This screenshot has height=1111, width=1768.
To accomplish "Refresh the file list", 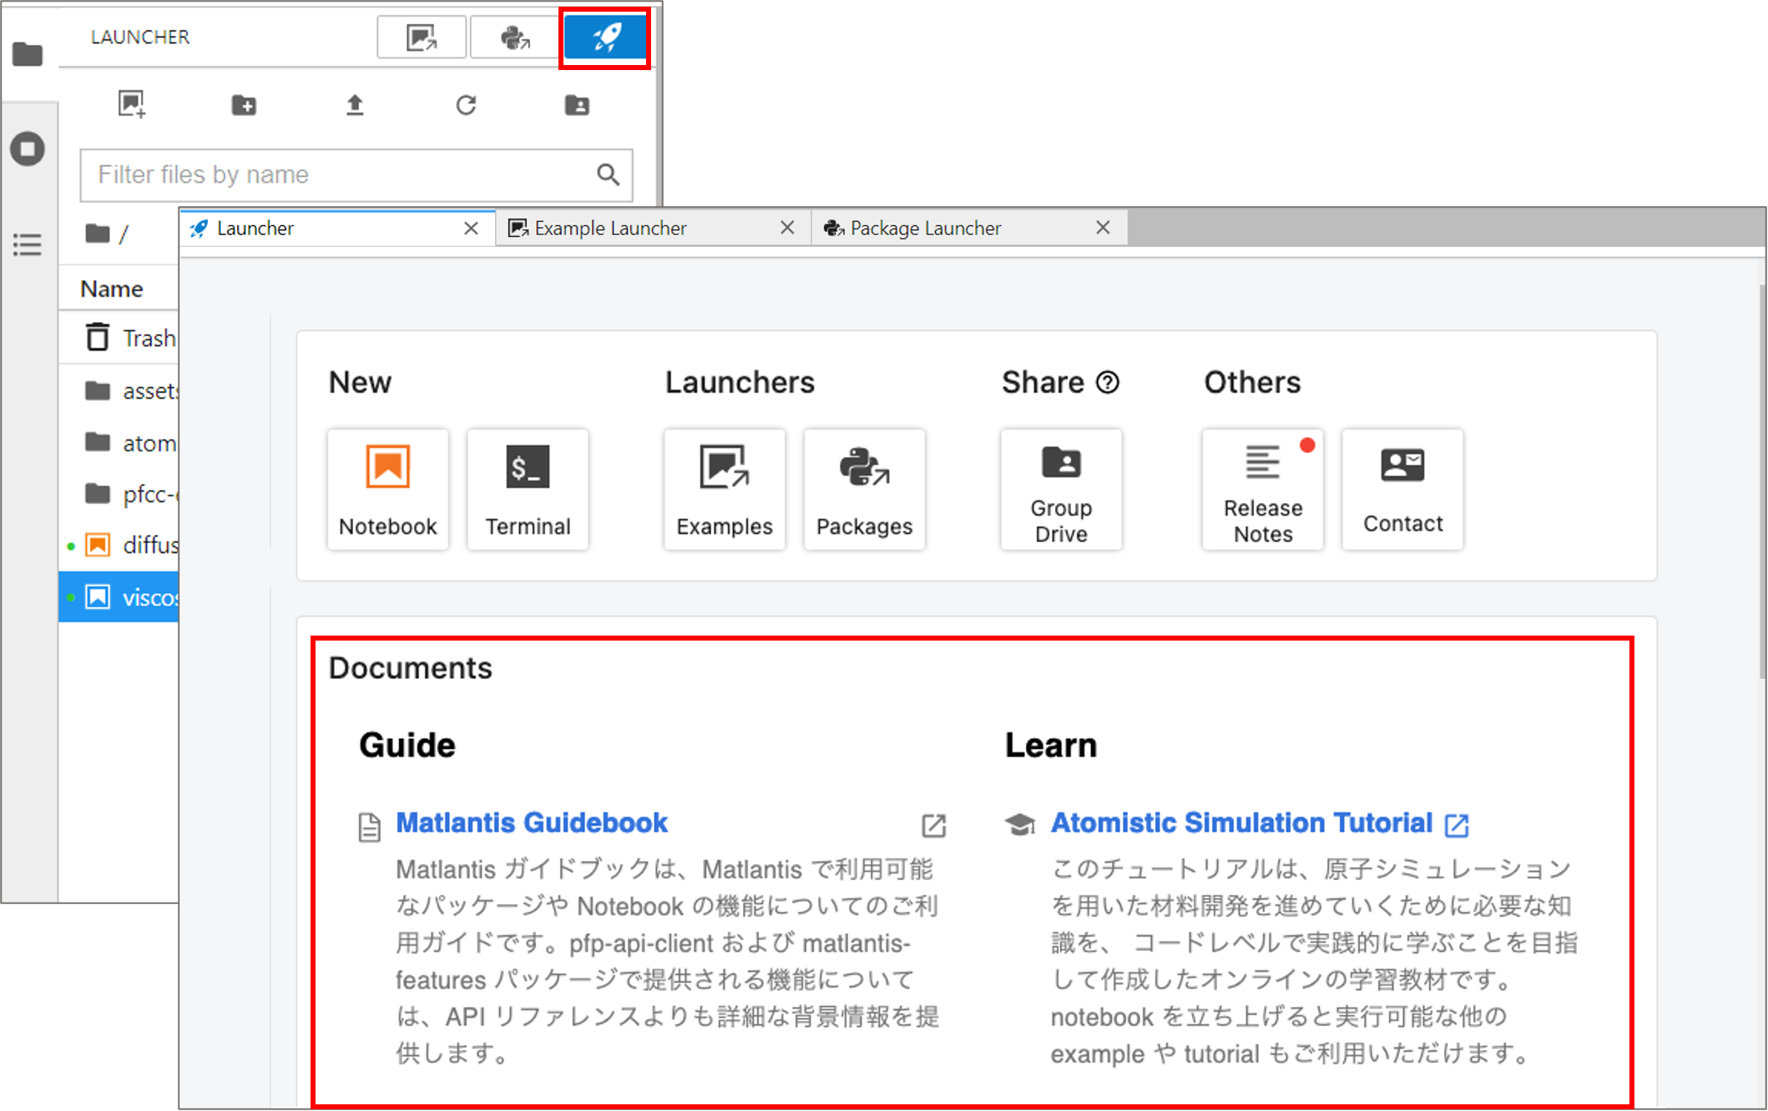I will pyautogui.click(x=466, y=105).
